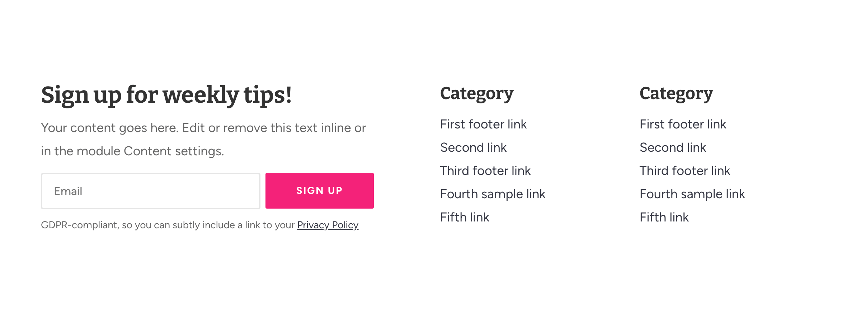Click Fifth link in left Category column
Viewport: 861px width, 317px height.
click(465, 218)
